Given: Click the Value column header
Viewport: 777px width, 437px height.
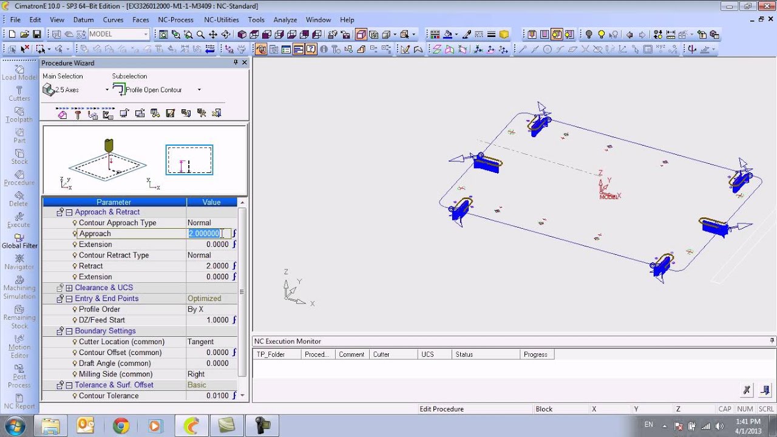Looking at the screenshot, I should click(x=211, y=202).
